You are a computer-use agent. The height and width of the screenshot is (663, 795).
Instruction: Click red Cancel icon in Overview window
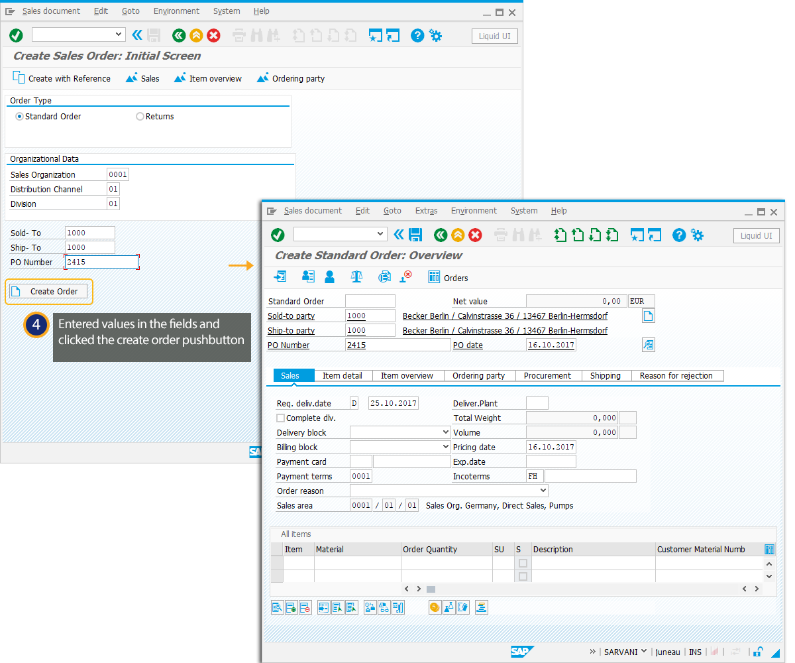click(x=475, y=235)
